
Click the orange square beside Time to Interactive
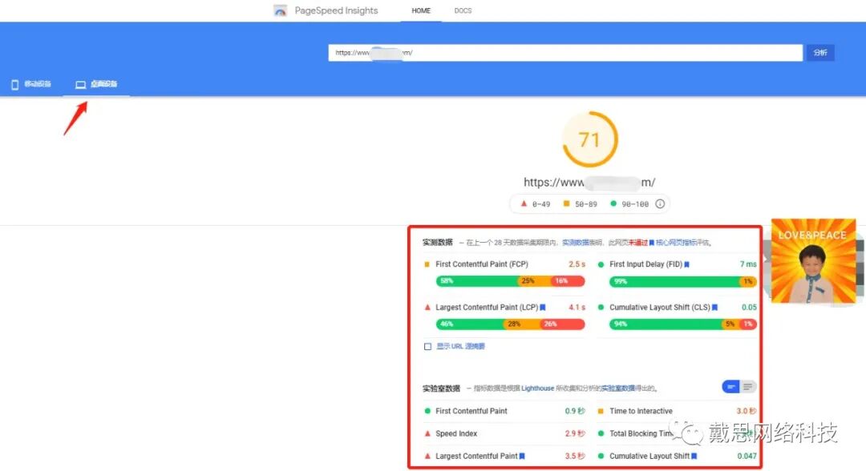click(601, 411)
